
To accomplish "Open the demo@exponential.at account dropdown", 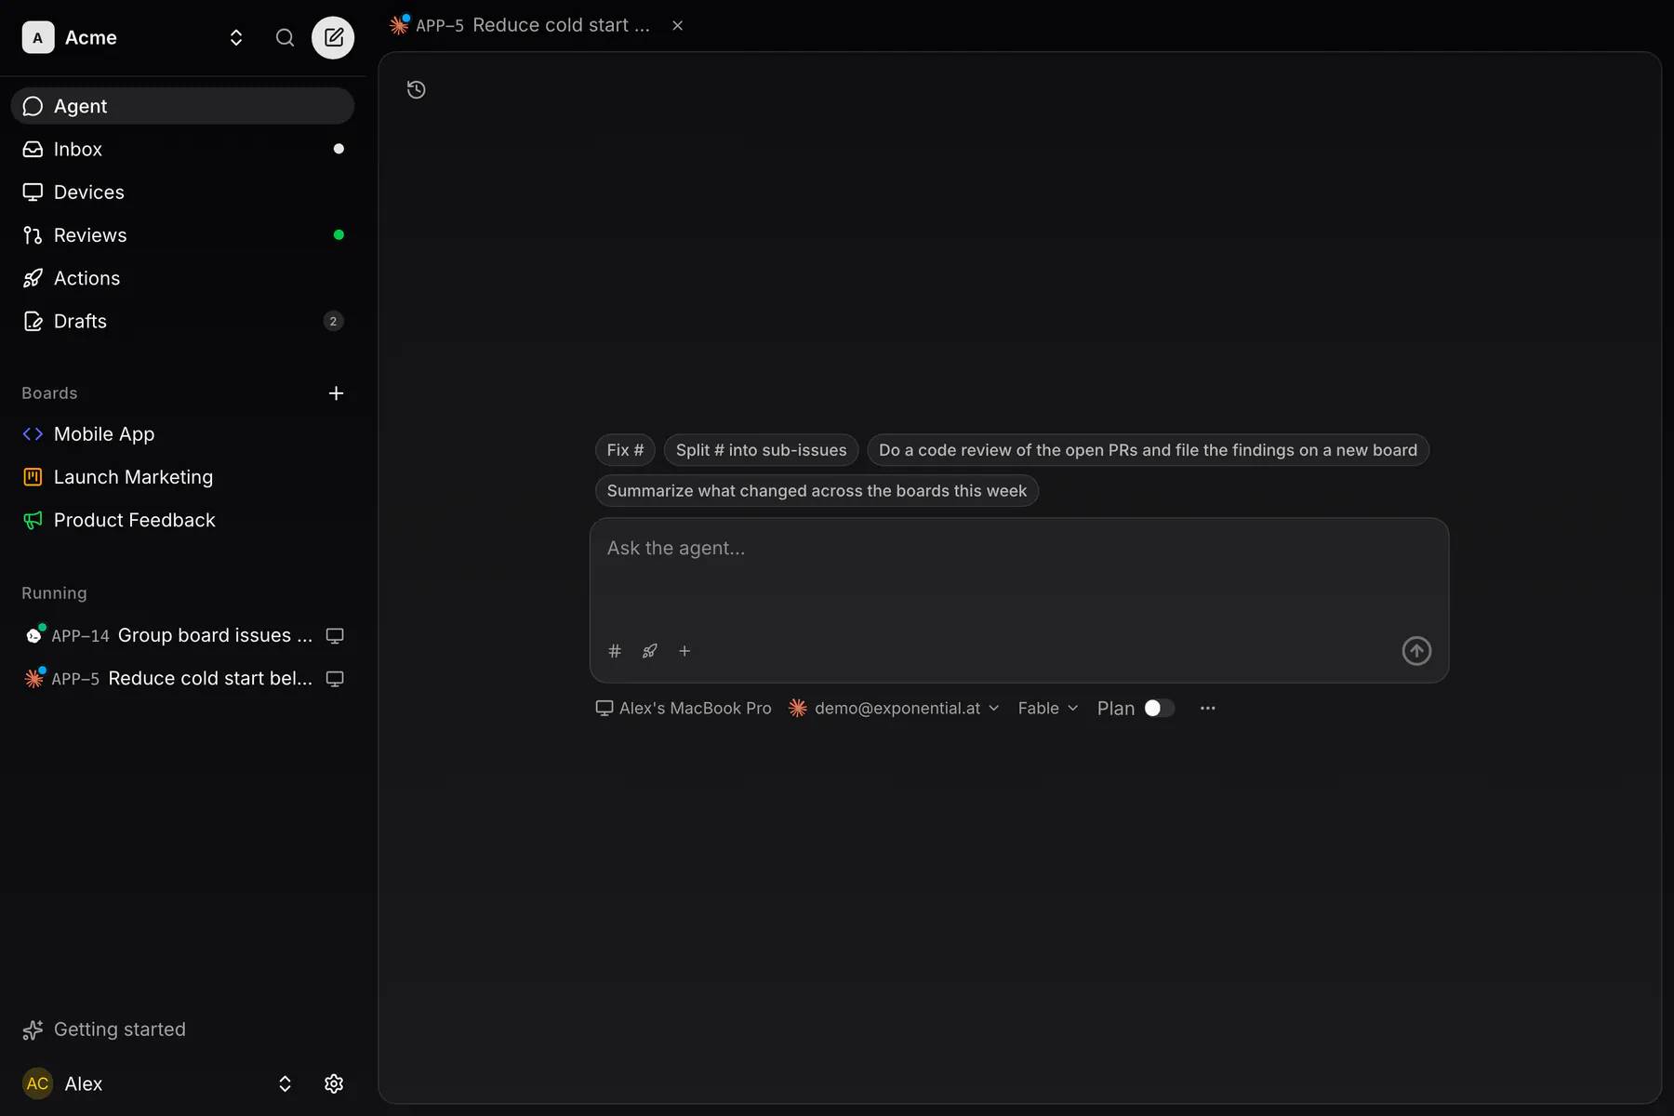I will (894, 709).
